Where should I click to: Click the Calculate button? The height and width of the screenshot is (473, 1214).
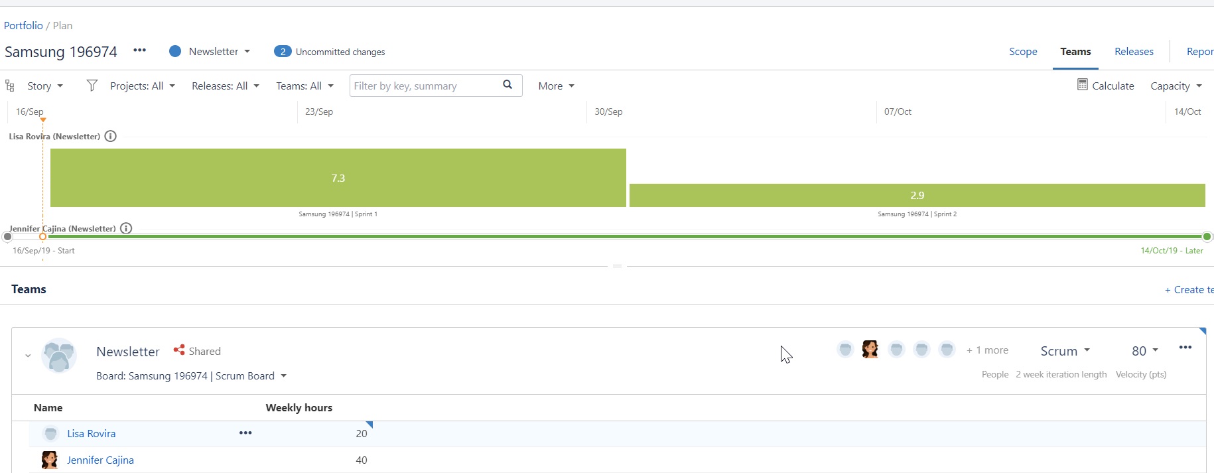coord(1106,86)
